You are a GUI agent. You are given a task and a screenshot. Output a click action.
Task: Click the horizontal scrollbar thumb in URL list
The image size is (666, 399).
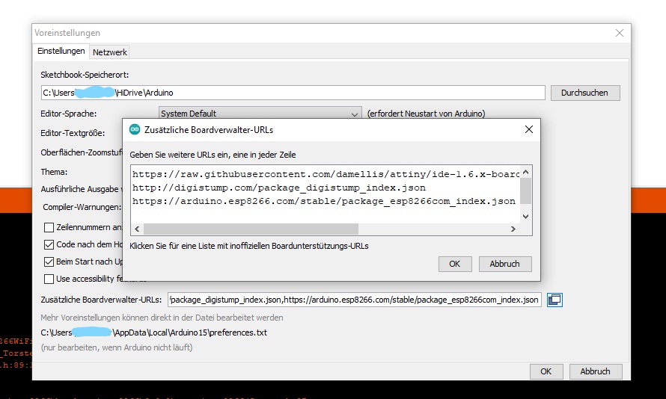tap(251, 229)
